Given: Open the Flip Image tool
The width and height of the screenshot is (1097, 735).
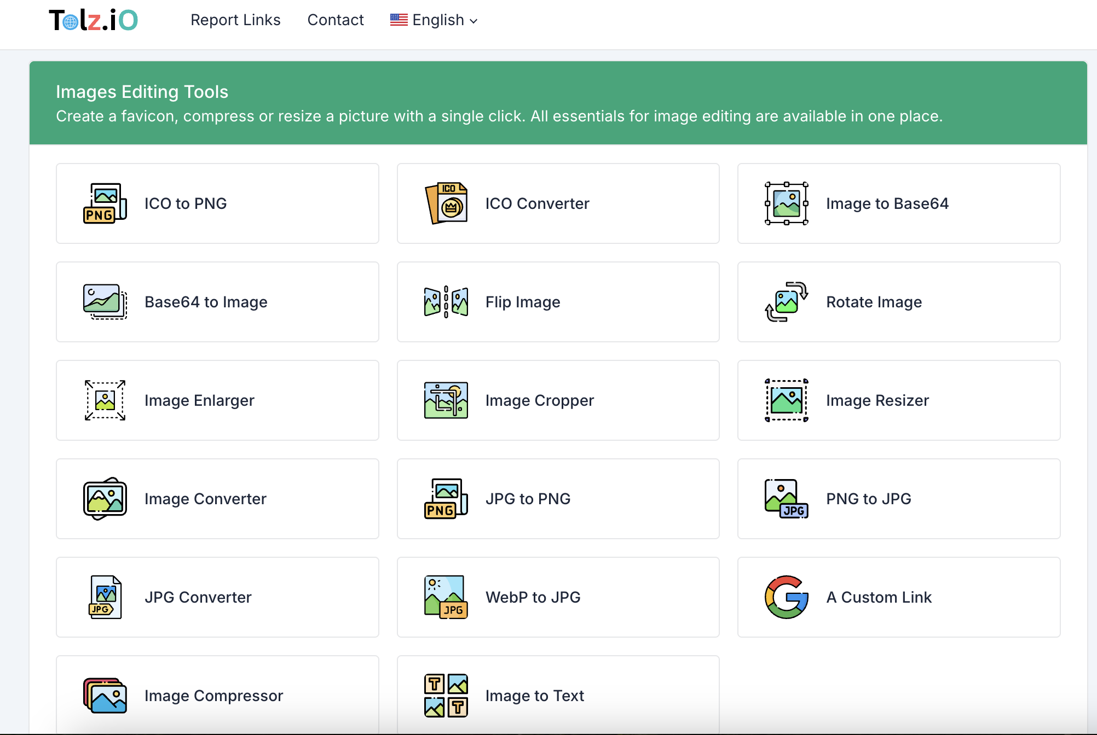Looking at the screenshot, I should point(558,302).
